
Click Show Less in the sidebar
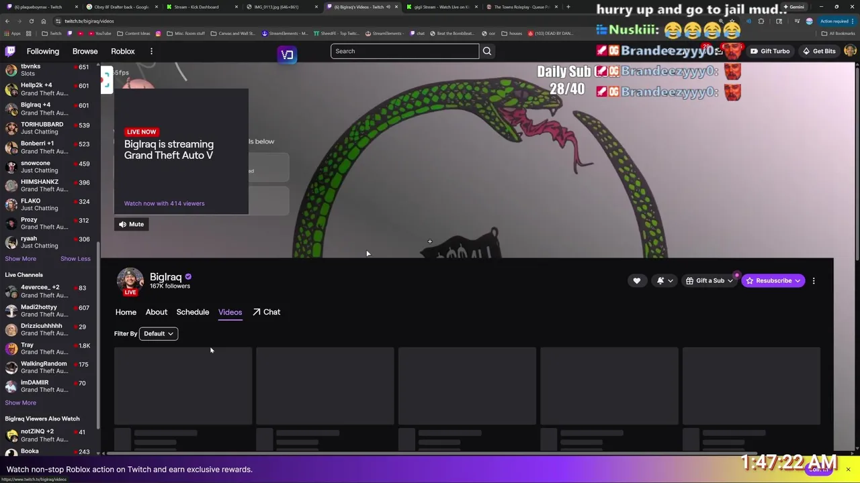point(75,258)
